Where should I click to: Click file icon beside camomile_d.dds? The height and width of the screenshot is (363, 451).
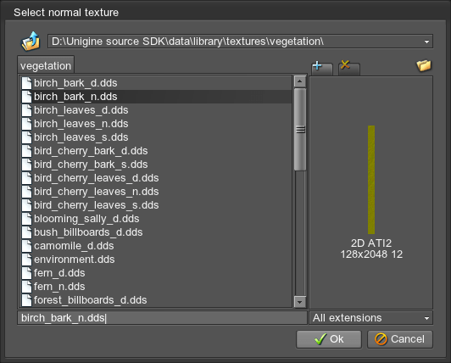tap(27, 246)
